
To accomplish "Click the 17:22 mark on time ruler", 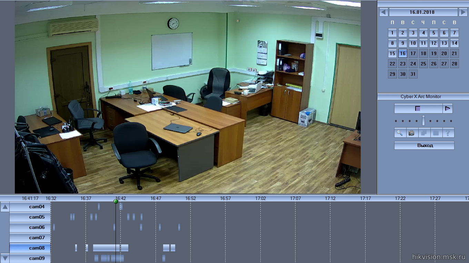I will [400, 198].
